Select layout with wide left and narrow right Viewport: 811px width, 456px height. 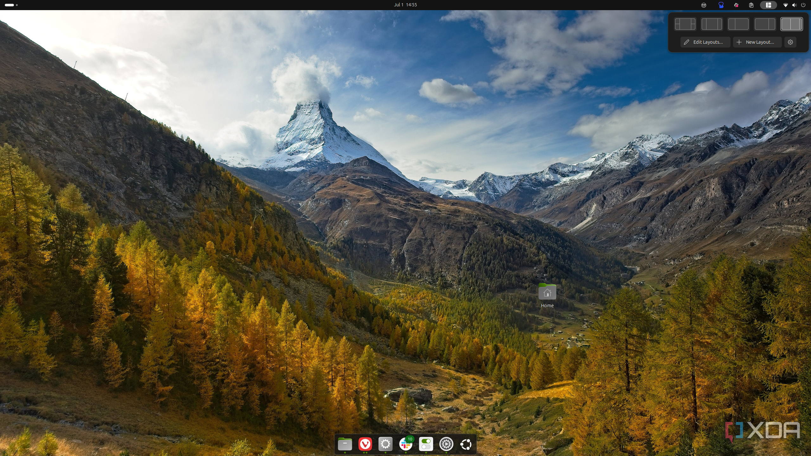click(x=765, y=24)
